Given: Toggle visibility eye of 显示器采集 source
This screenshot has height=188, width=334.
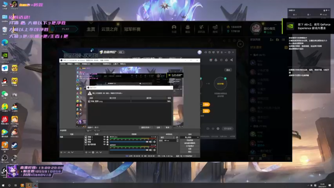Looking at the screenshot, I should (104, 145).
